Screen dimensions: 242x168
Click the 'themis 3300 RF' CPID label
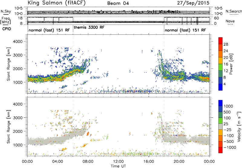(x=89, y=27)
